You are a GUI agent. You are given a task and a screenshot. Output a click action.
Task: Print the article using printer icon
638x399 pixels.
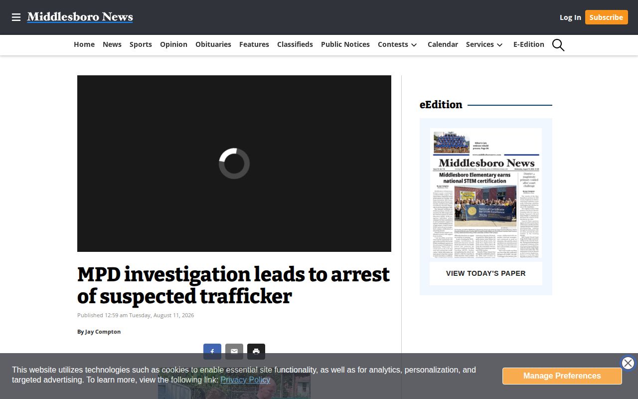tap(256, 352)
